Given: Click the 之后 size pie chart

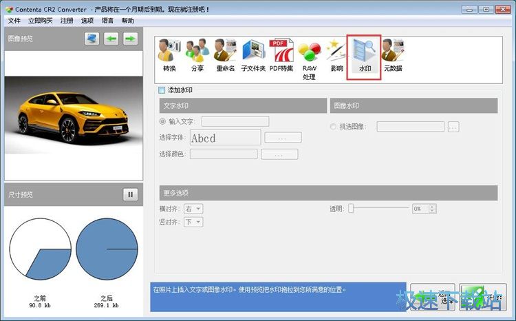Looking at the screenshot, I should pos(107,249).
